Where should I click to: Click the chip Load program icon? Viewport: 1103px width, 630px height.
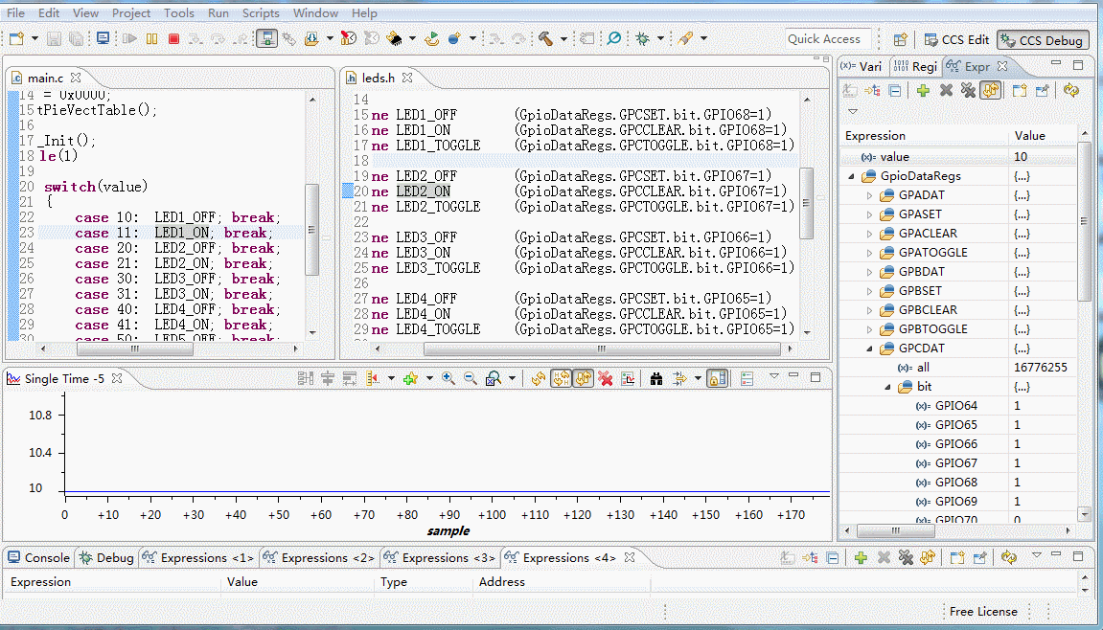coord(395,38)
